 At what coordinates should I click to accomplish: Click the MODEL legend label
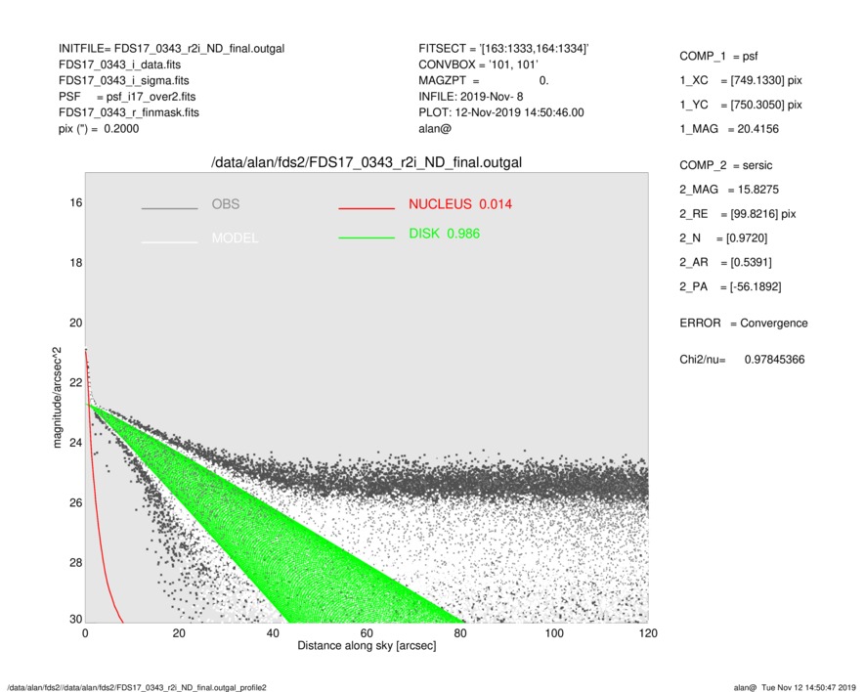(235, 238)
